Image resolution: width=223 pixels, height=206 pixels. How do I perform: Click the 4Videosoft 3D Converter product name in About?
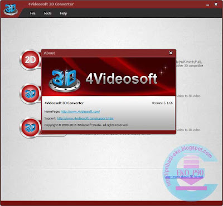(x=64, y=103)
